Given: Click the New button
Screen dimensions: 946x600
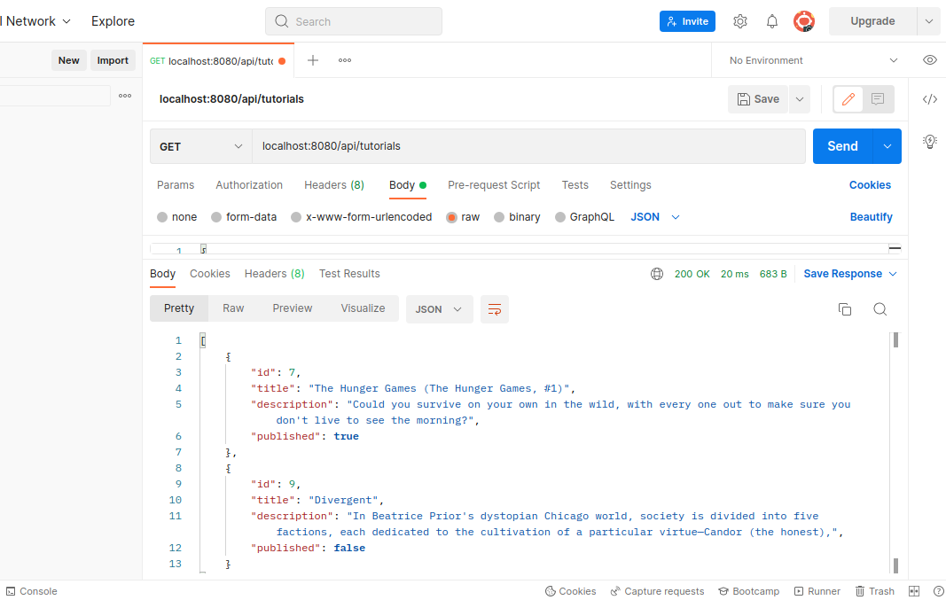Looking at the screenshot, I should point(69,60).
